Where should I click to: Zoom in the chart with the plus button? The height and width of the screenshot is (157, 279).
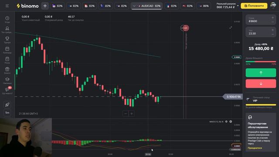(x=132, y=113)
